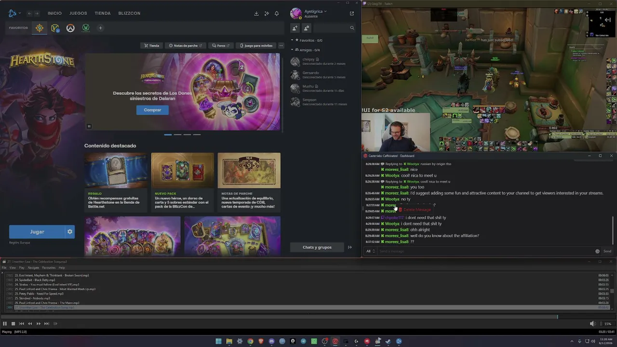617x347 pixels.
Task: Click Juego para móviles button
Action: 256,46
